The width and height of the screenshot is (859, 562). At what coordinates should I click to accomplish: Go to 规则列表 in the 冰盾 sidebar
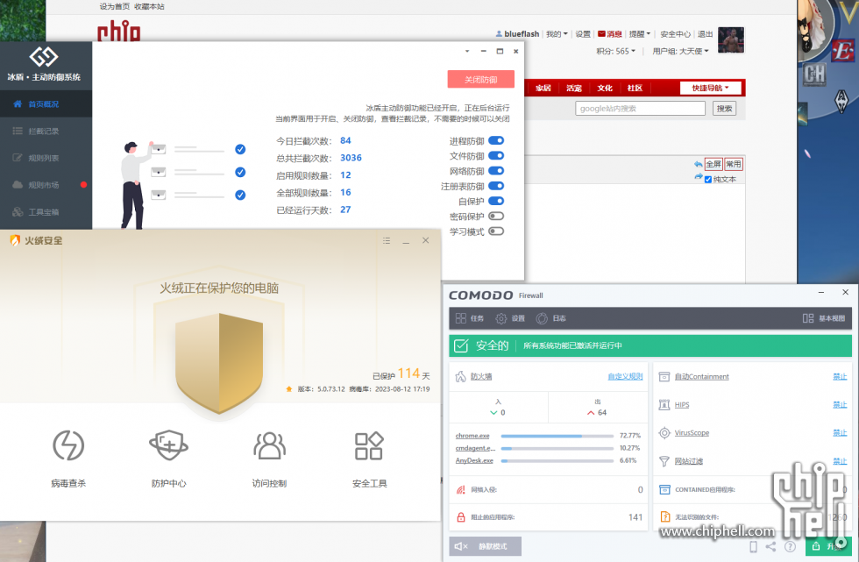[x=46, y=158]
